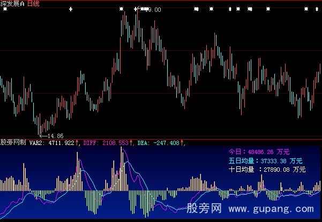Select the 日线 period label
The image size is (322, 222).
pyautogui.click(x=33, y=3)
